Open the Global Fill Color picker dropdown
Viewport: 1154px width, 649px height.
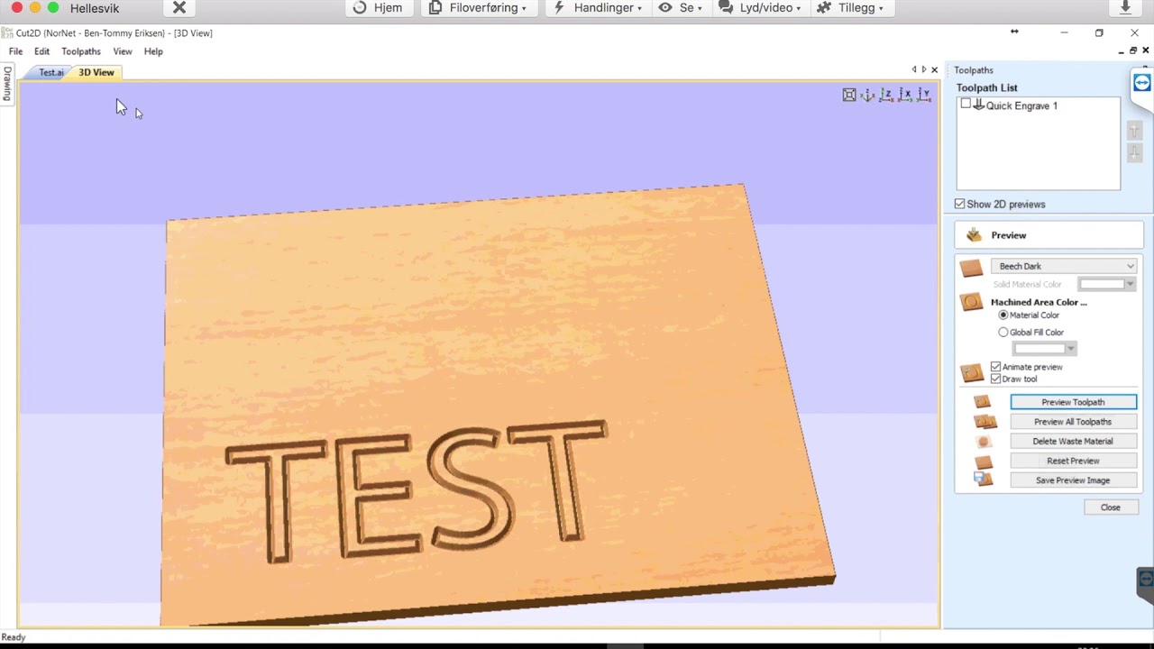1044,349
